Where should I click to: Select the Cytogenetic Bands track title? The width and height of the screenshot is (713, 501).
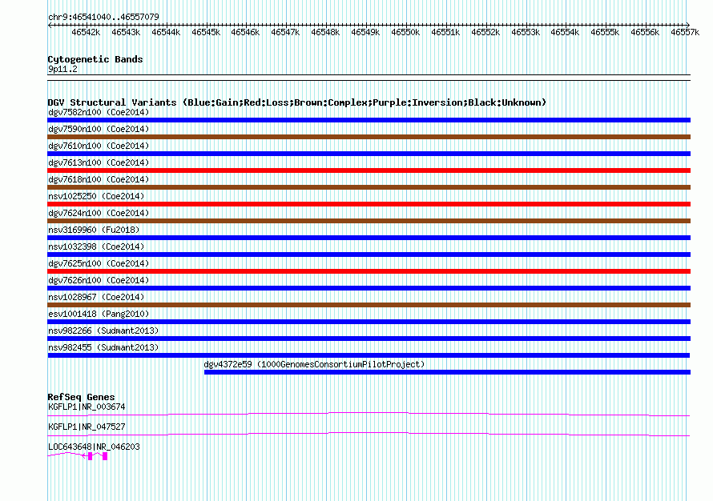[x=95, y=59]
